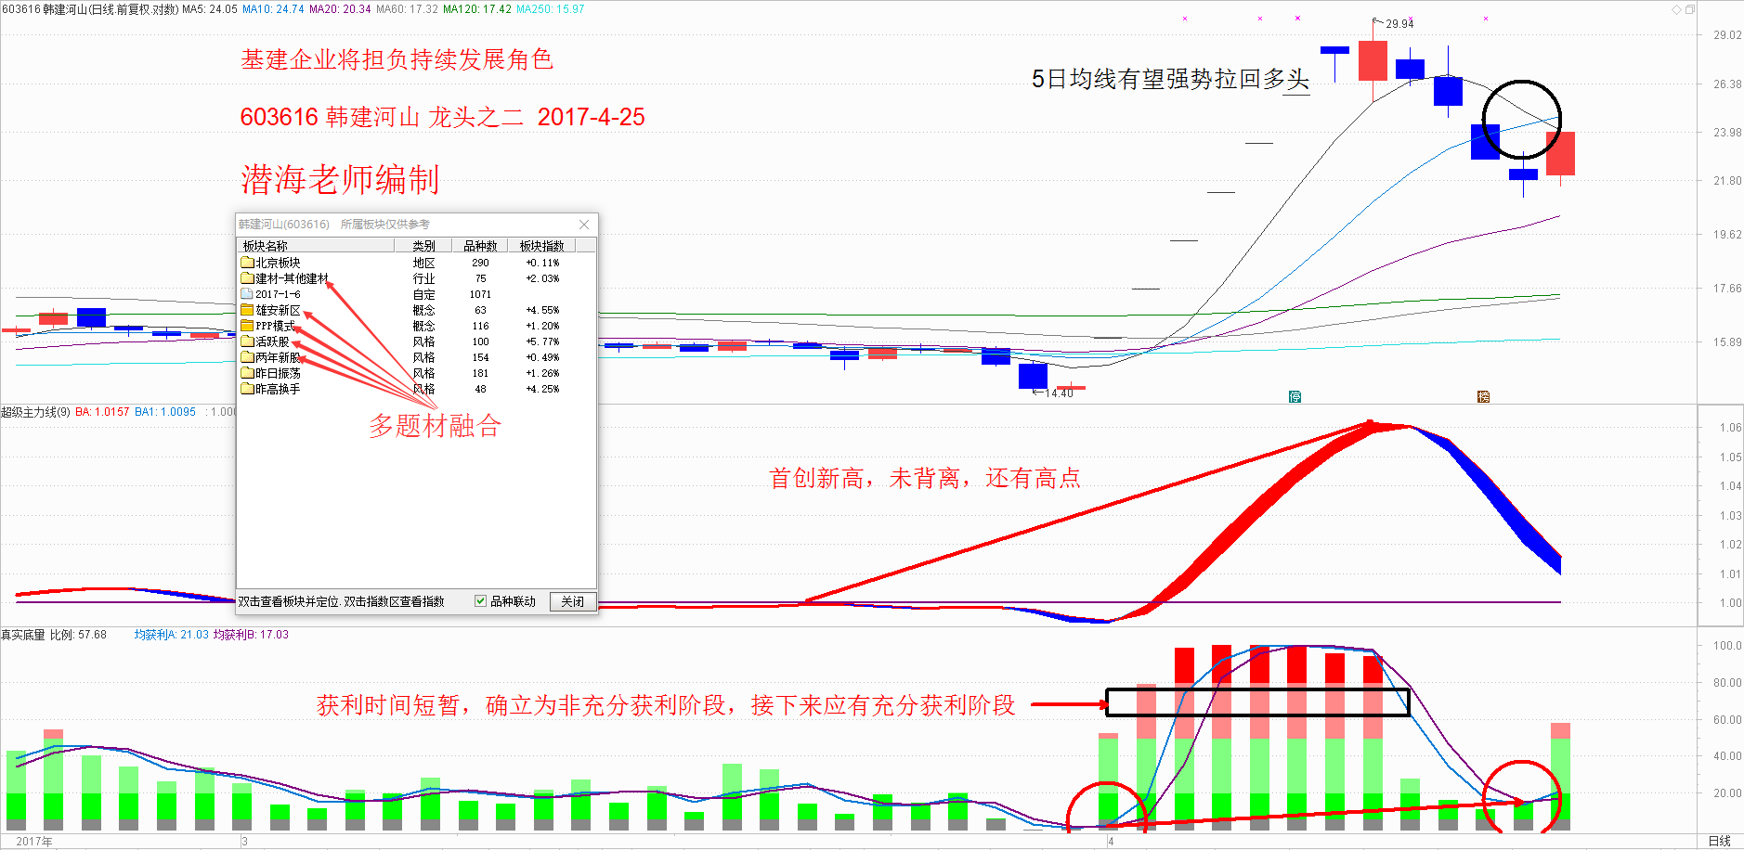This screenshot has width=1744, height=850.
Task: Click the BA1: 1.0095 value
Action: click(165, 412)
